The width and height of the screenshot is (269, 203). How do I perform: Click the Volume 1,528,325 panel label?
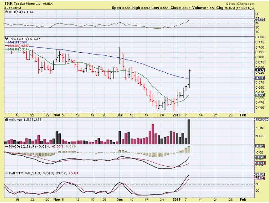[x=25, y=119]
